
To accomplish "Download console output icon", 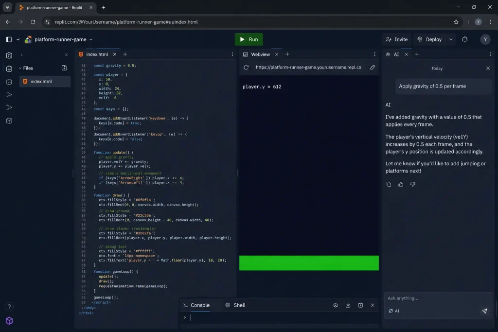I will tap(348, 305).
